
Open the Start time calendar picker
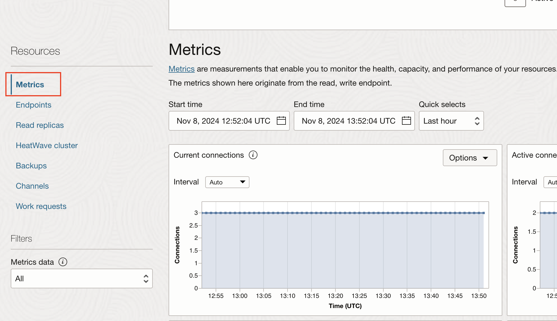[281, 121]
